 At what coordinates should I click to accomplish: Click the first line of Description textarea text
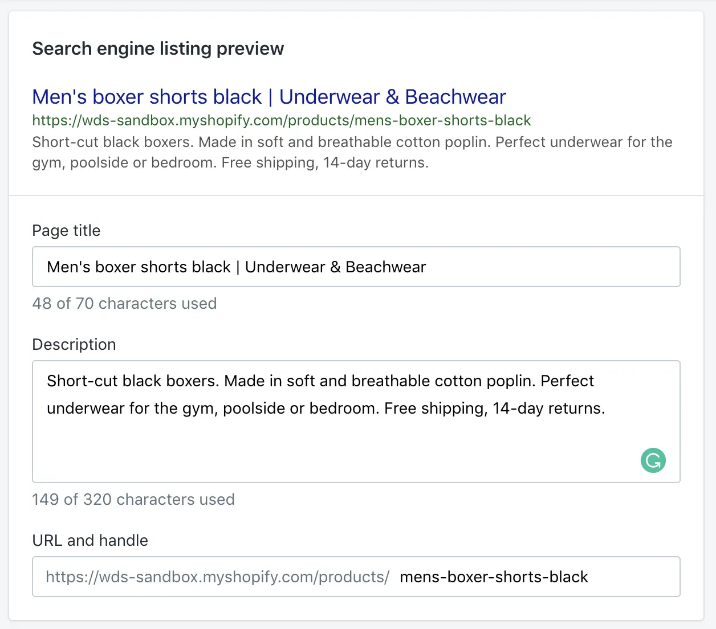(x=320, y=381)
